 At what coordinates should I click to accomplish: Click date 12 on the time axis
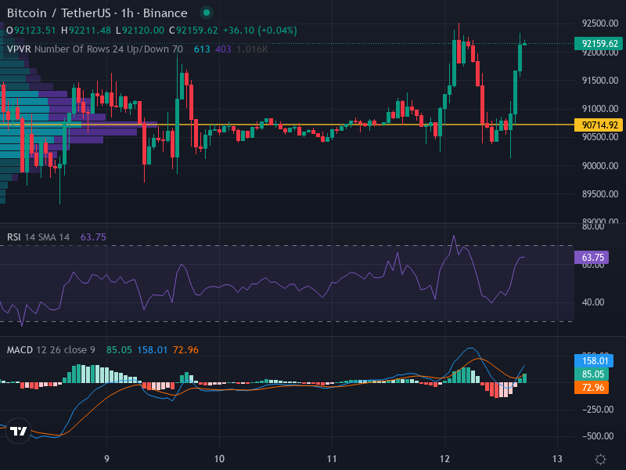445,459
